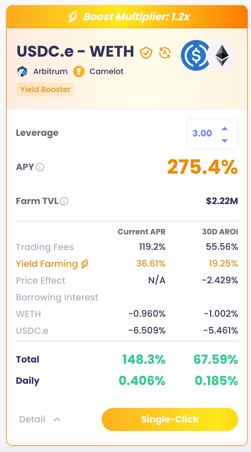Click the Detail label to collapse
Image resolution: width=251 pixels, height=452 pixels.
32,419
